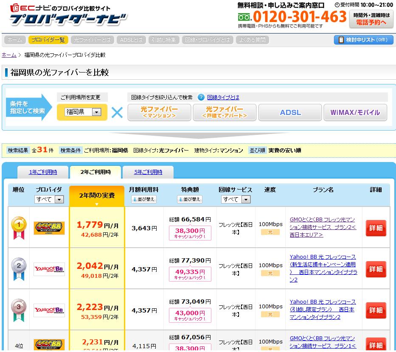The image size is (396, 352).
Task: Filter by 光ファイバー マンション line type
Action: pyautogui.click(x=159, y=112)
